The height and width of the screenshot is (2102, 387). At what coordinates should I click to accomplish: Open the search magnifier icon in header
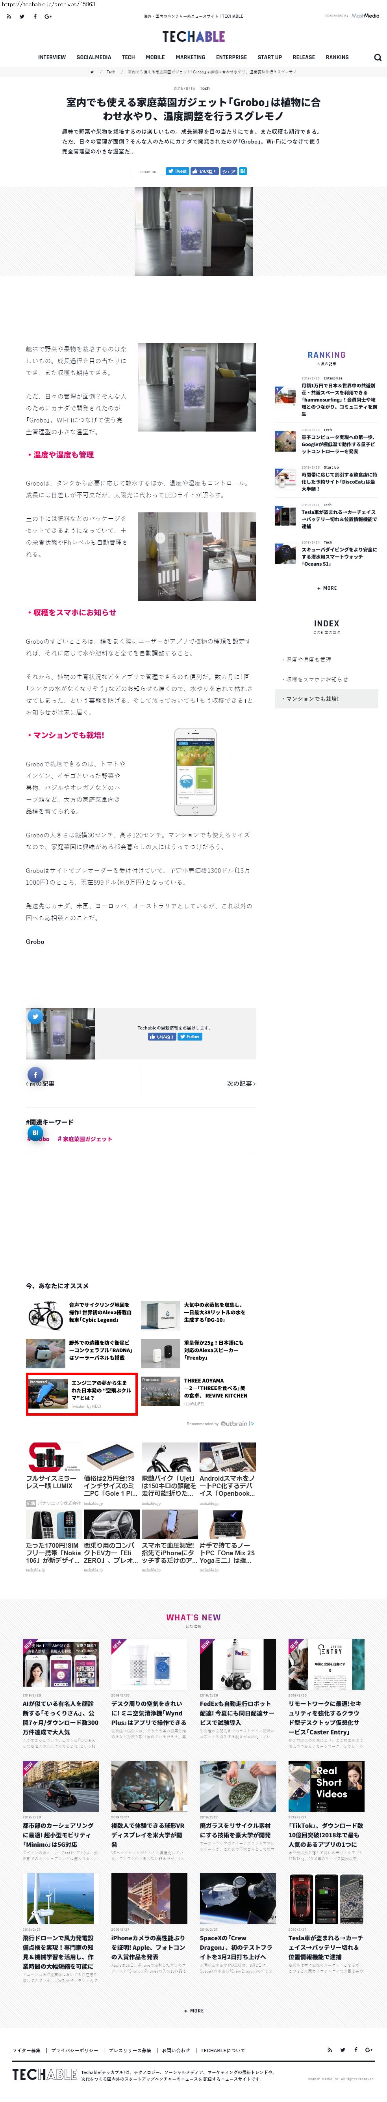[x=377, y=57]
